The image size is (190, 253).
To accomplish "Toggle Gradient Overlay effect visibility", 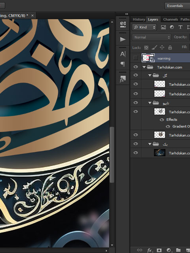I will point(168,126).
